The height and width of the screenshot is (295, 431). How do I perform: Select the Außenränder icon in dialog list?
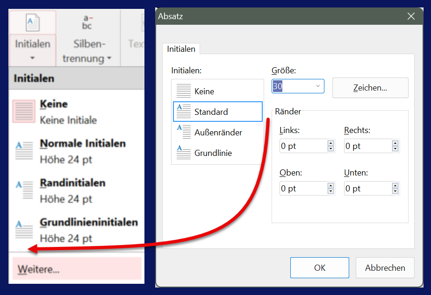pyautogui.click(x=184, y=132)
